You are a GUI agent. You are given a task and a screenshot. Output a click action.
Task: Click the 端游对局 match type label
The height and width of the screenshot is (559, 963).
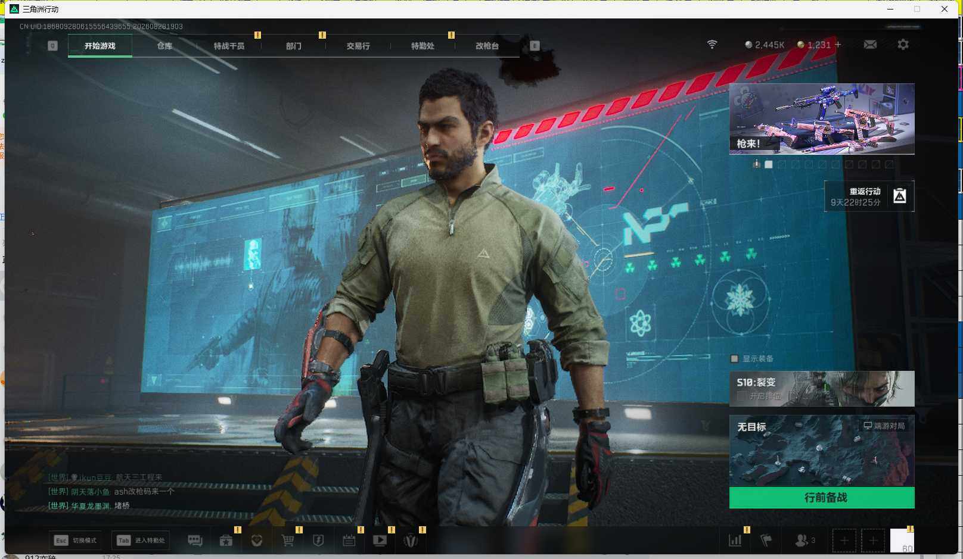pyautogui.click(x=884, y=426)
